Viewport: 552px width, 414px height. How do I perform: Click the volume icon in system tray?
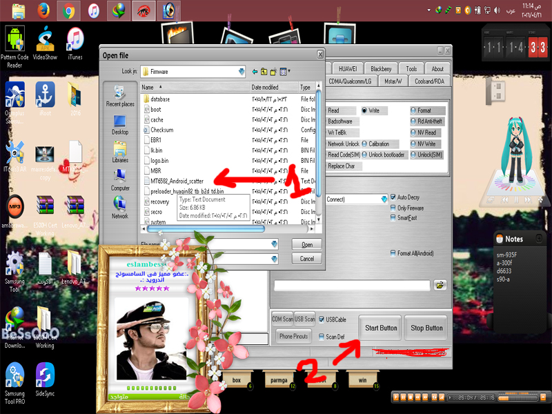point(497,10)
